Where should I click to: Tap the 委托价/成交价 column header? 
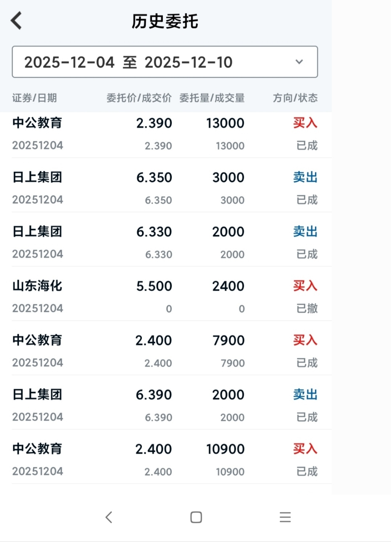[x=139, y=98]
